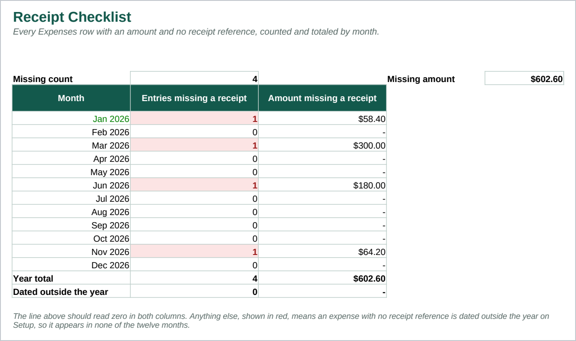
Task: Click the "Jul 2026" month cell
Action: [71, 198]
